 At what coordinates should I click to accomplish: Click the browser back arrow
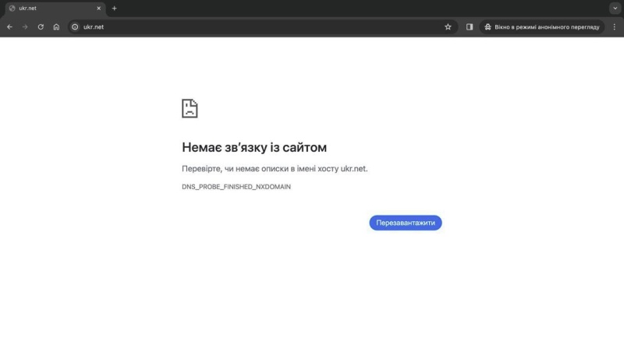point(9,26)
